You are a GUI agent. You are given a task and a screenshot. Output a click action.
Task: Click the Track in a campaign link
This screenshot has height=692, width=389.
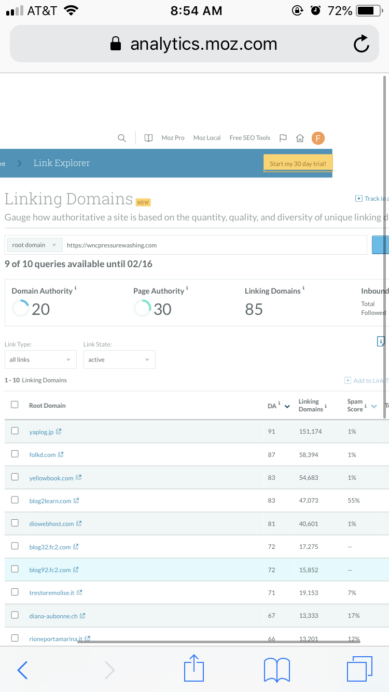tap(372, 199)
